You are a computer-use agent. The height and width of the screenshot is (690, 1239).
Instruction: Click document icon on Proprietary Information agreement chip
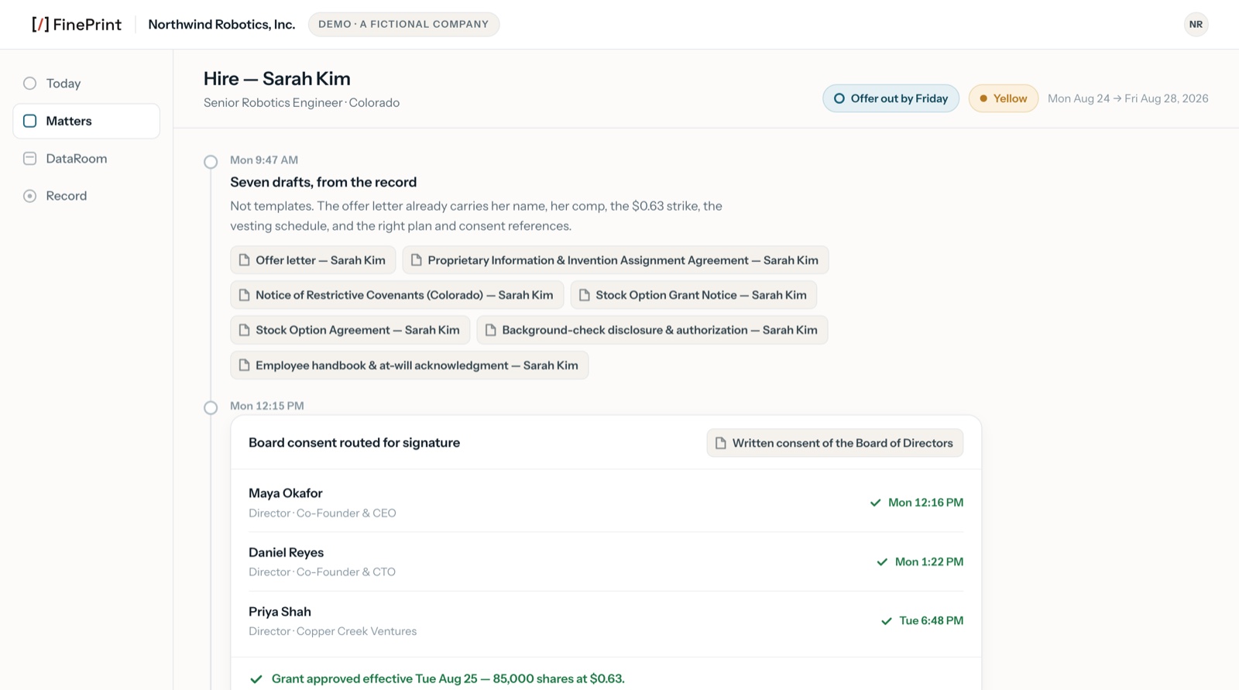point(417,260)
